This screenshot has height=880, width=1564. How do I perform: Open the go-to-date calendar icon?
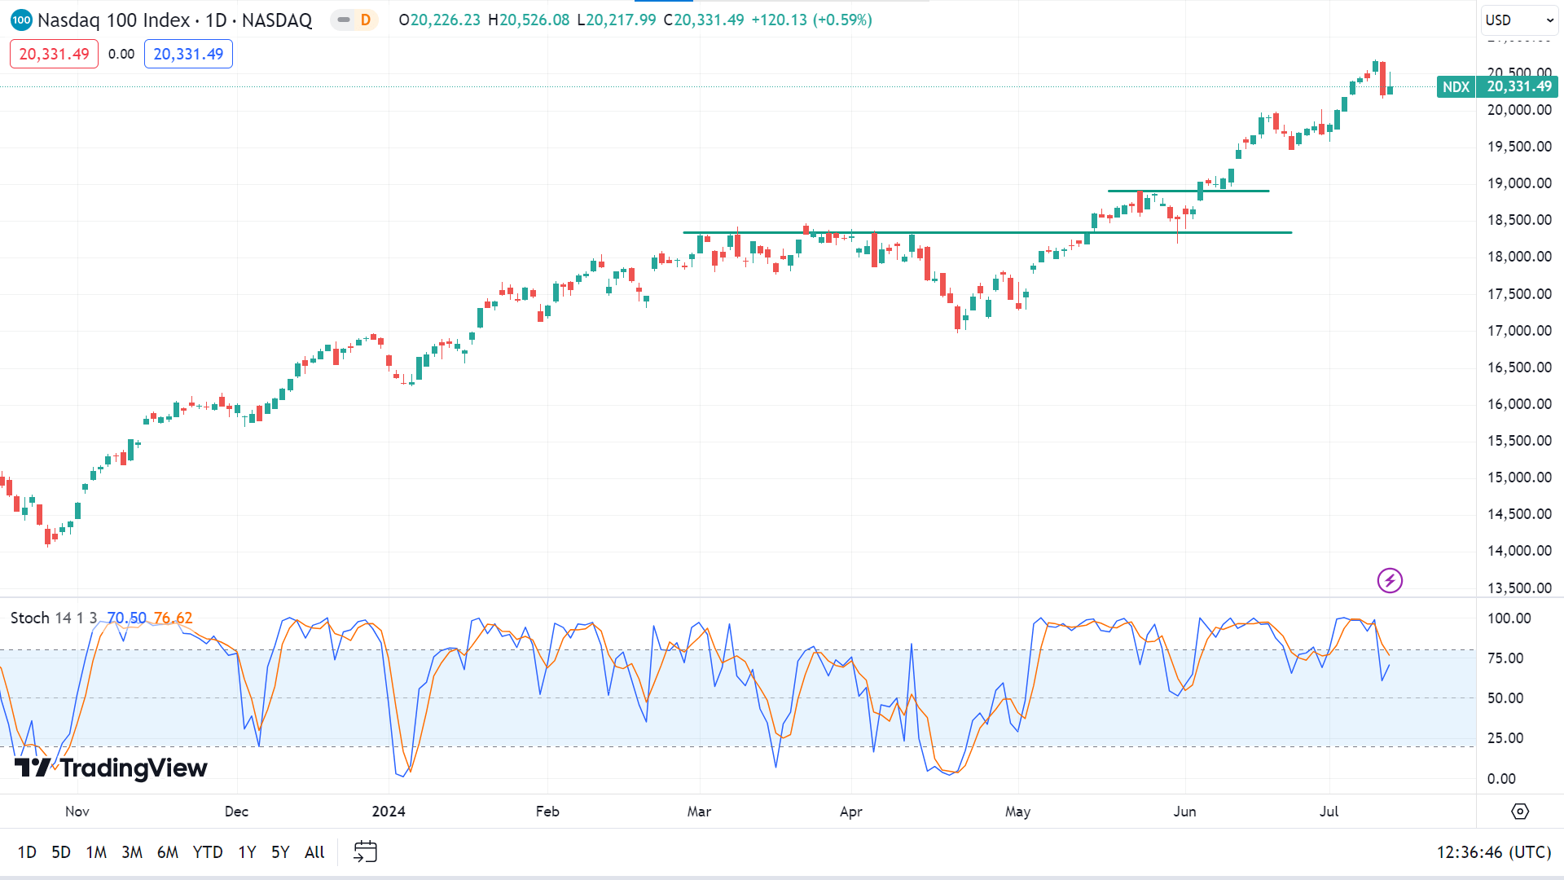[x=365, y=852]
